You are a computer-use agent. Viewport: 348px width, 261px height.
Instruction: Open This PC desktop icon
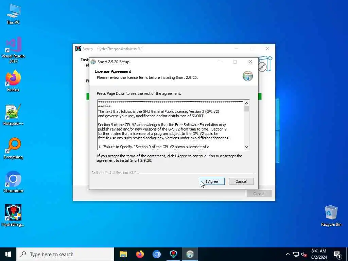(x=13, y=14)
